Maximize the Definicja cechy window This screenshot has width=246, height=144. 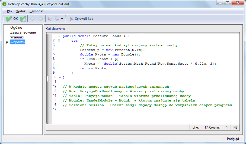click(x=228, y=3)
